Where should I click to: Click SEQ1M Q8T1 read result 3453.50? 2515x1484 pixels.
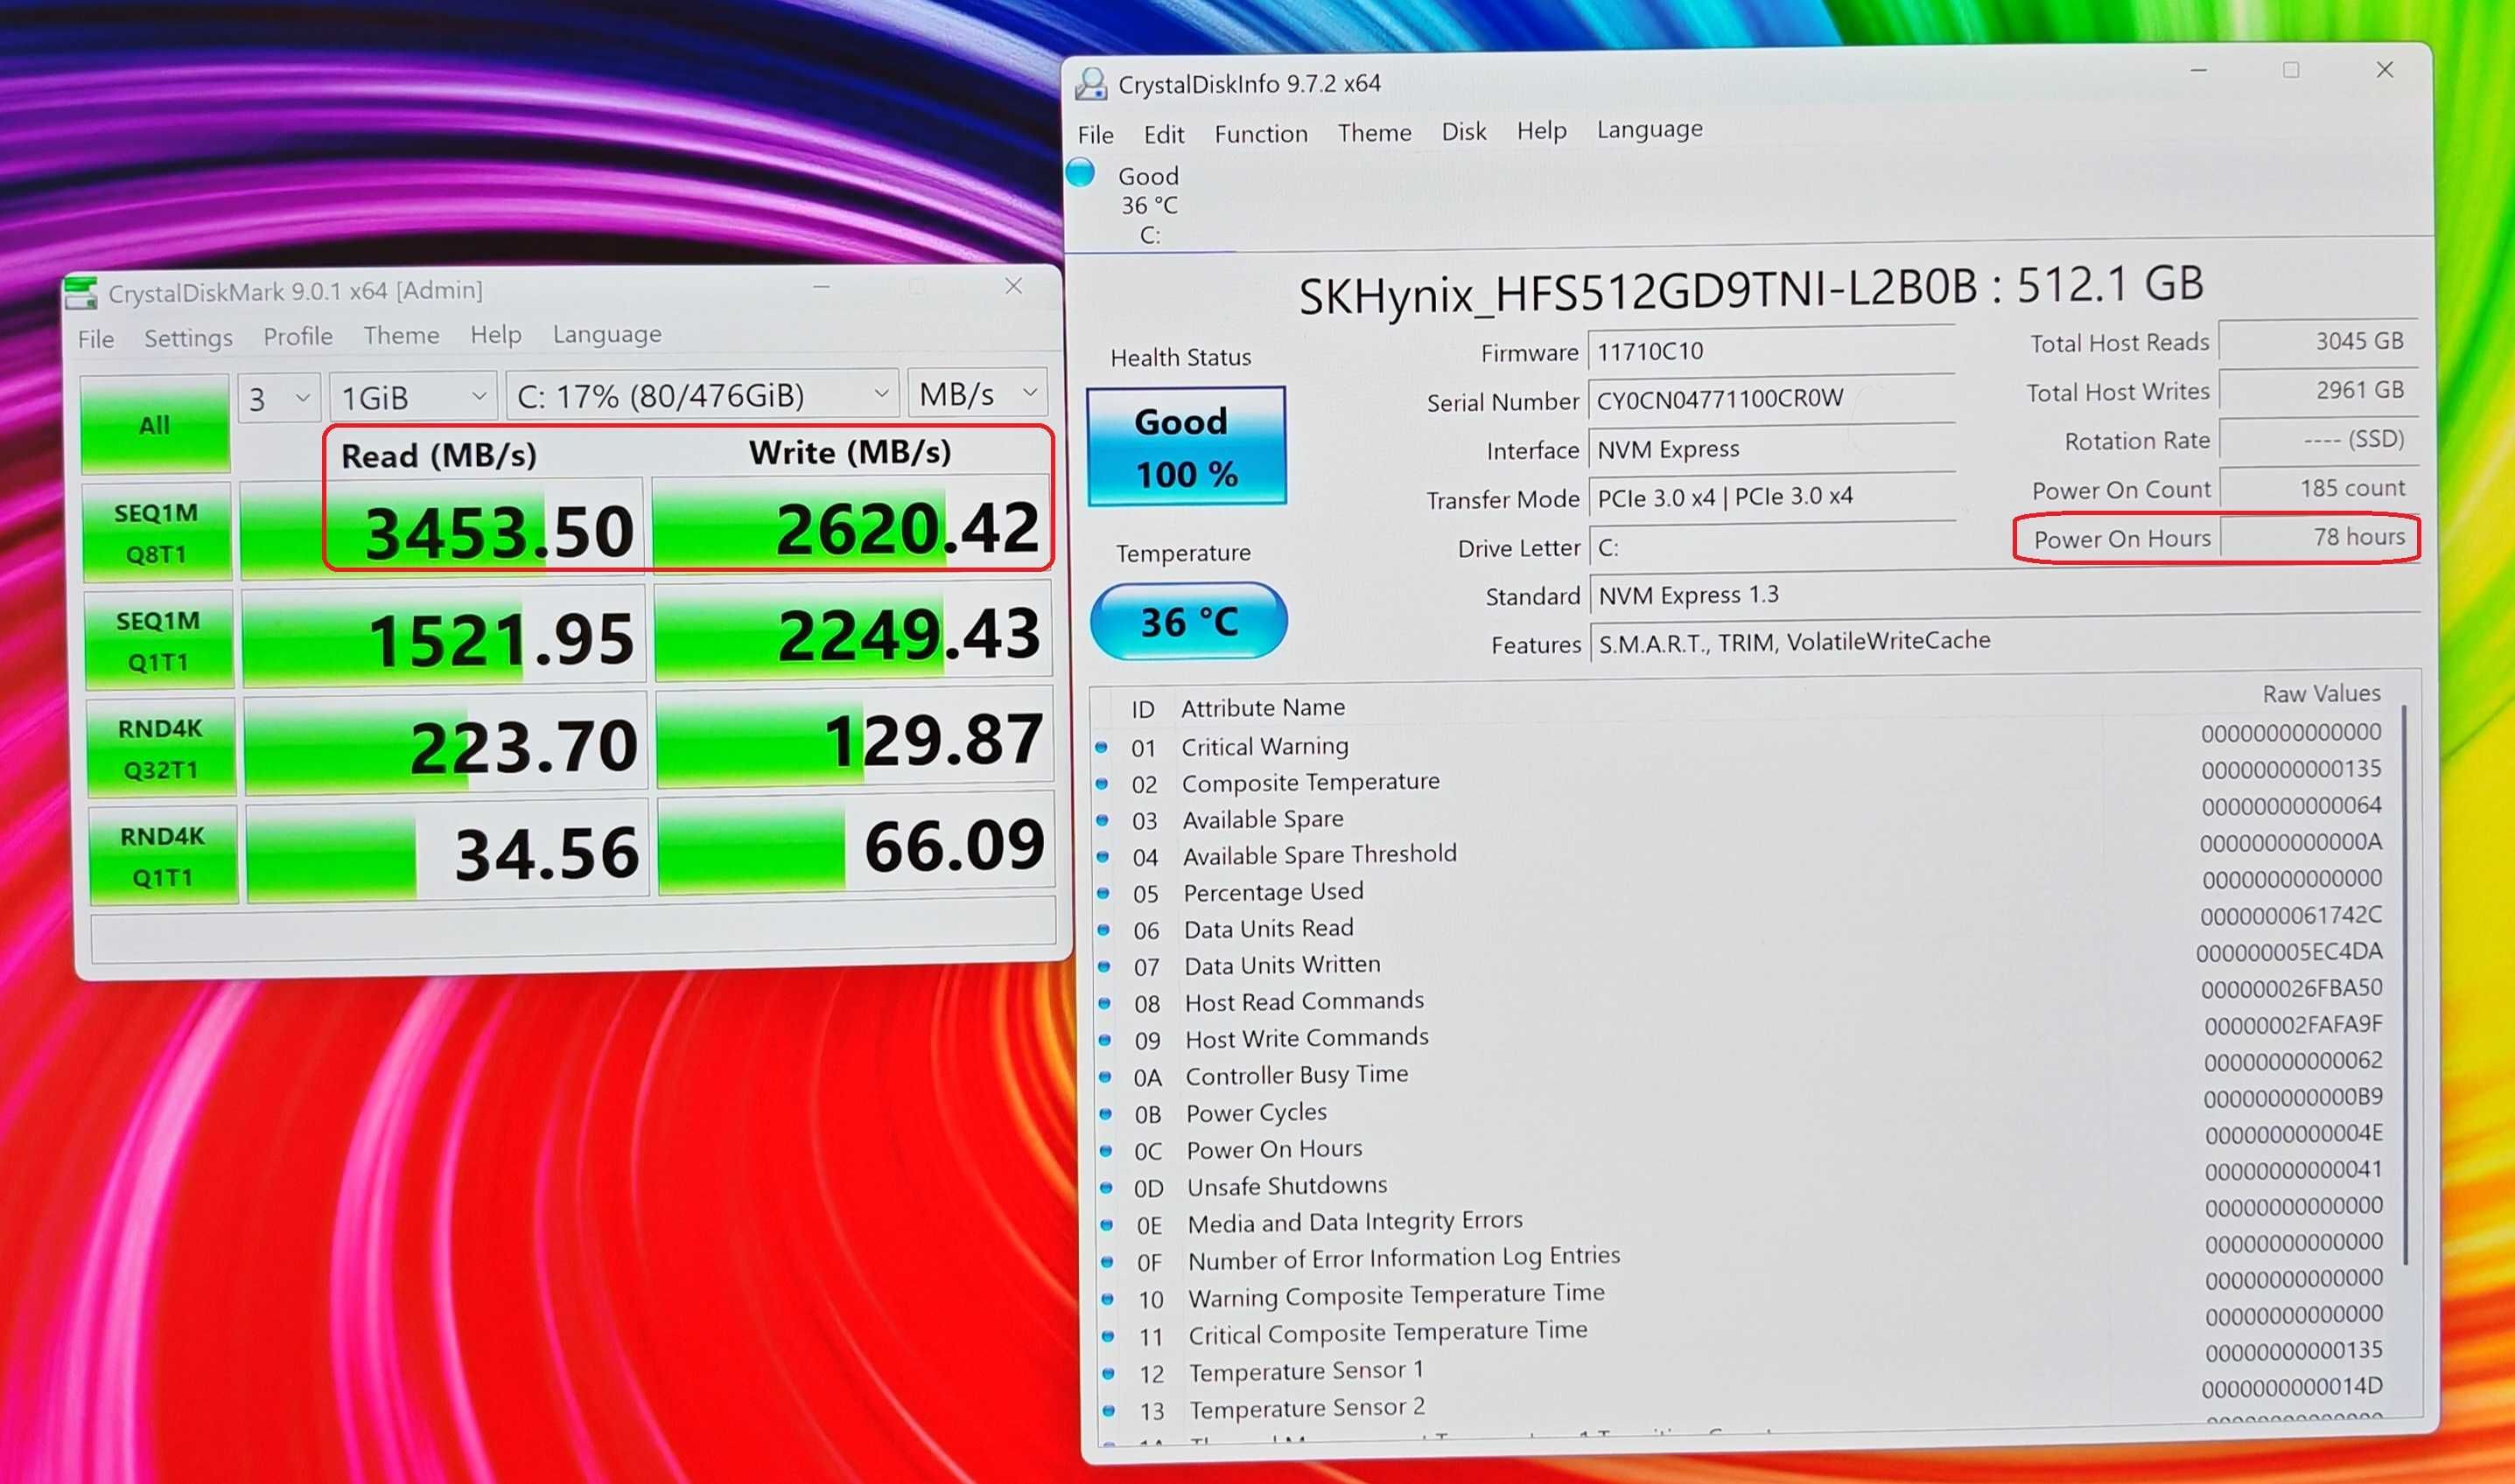click(x=442, y=530)
